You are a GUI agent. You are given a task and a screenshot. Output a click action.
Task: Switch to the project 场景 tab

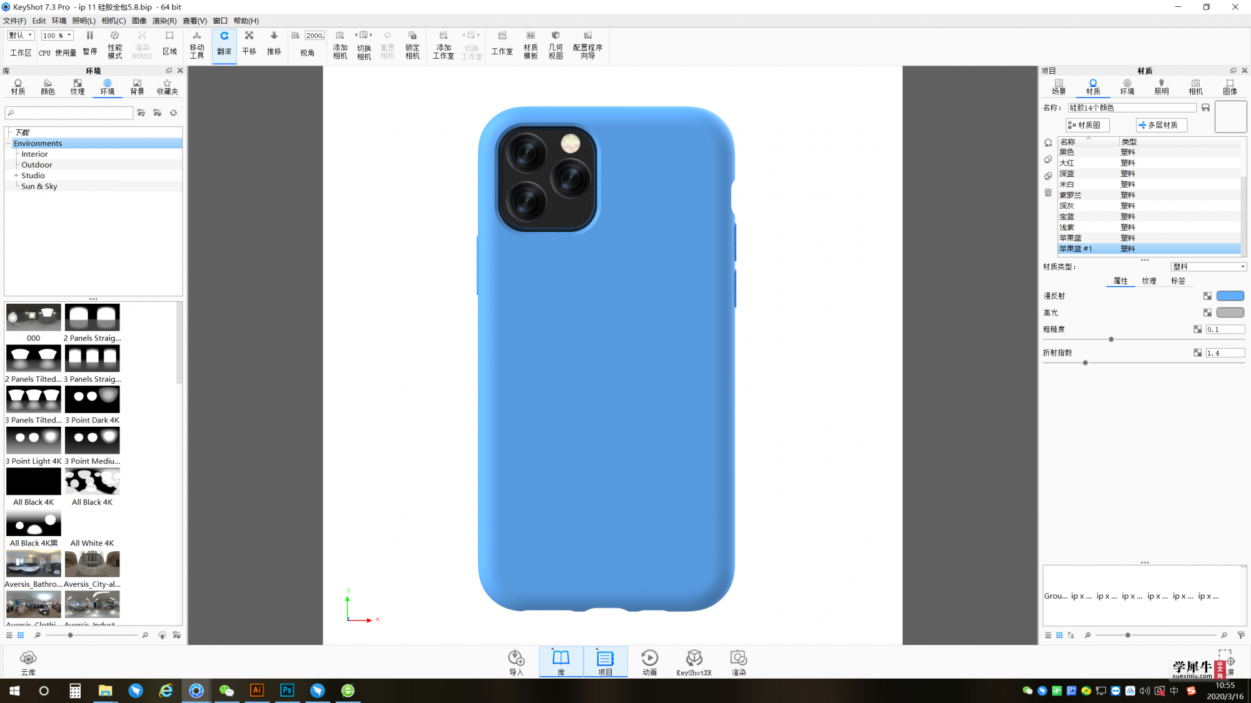pyautogui.click(x=1058, y=87)
